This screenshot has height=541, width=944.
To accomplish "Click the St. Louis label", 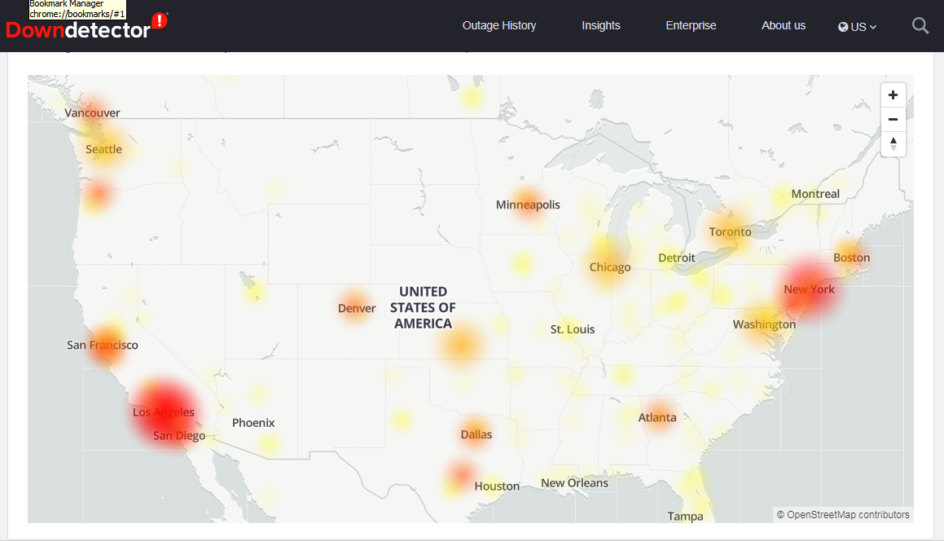I will pos(573,329).
